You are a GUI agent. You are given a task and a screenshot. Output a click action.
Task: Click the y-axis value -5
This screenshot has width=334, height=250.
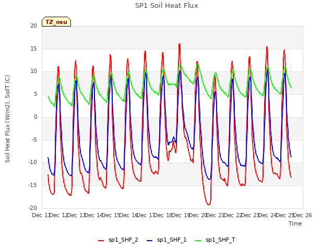click(34, 140)
